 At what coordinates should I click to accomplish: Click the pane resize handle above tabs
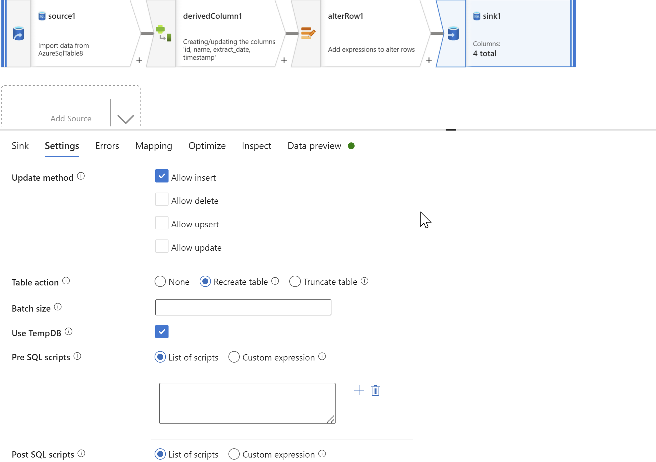(451, 130)
